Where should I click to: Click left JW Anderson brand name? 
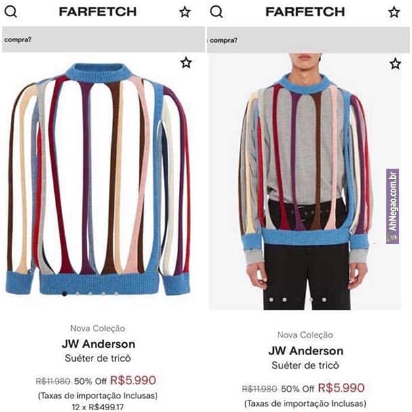pyautogui.click(x=98, y=344)
